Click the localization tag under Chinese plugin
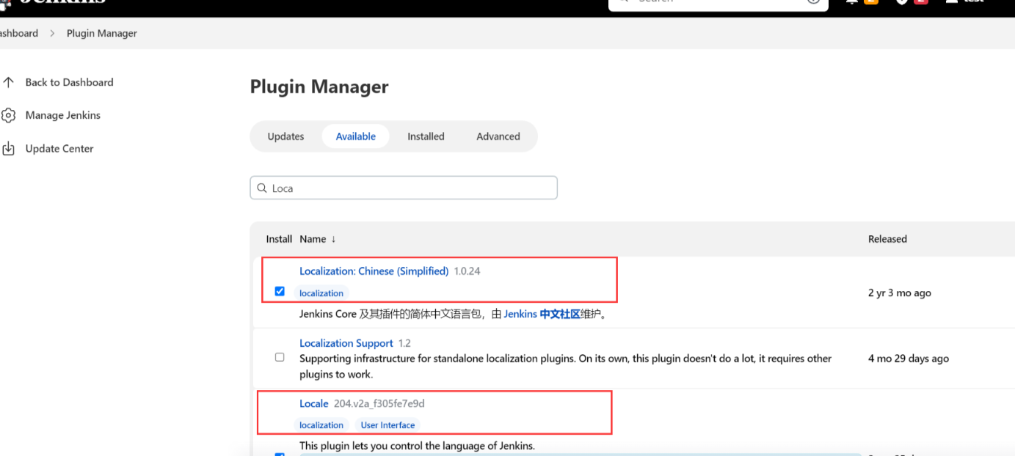The width and height of the screenshot is (1015, 456). [x=321, y=293]
